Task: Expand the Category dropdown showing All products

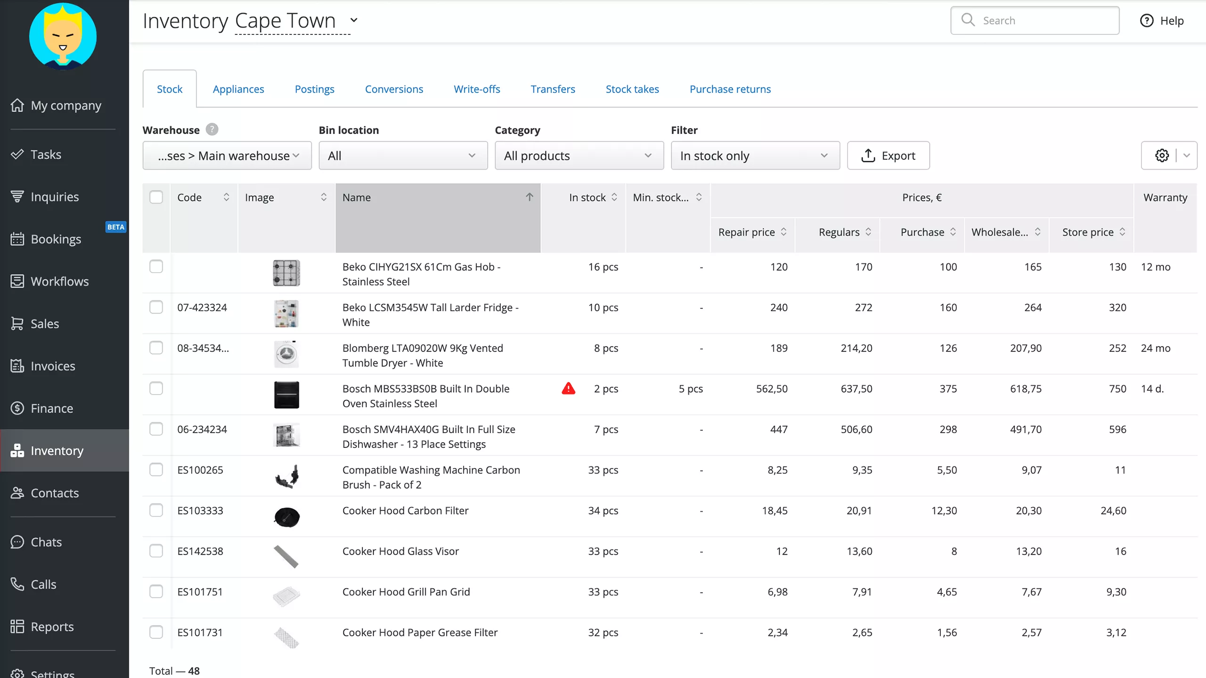Action: 579,155
